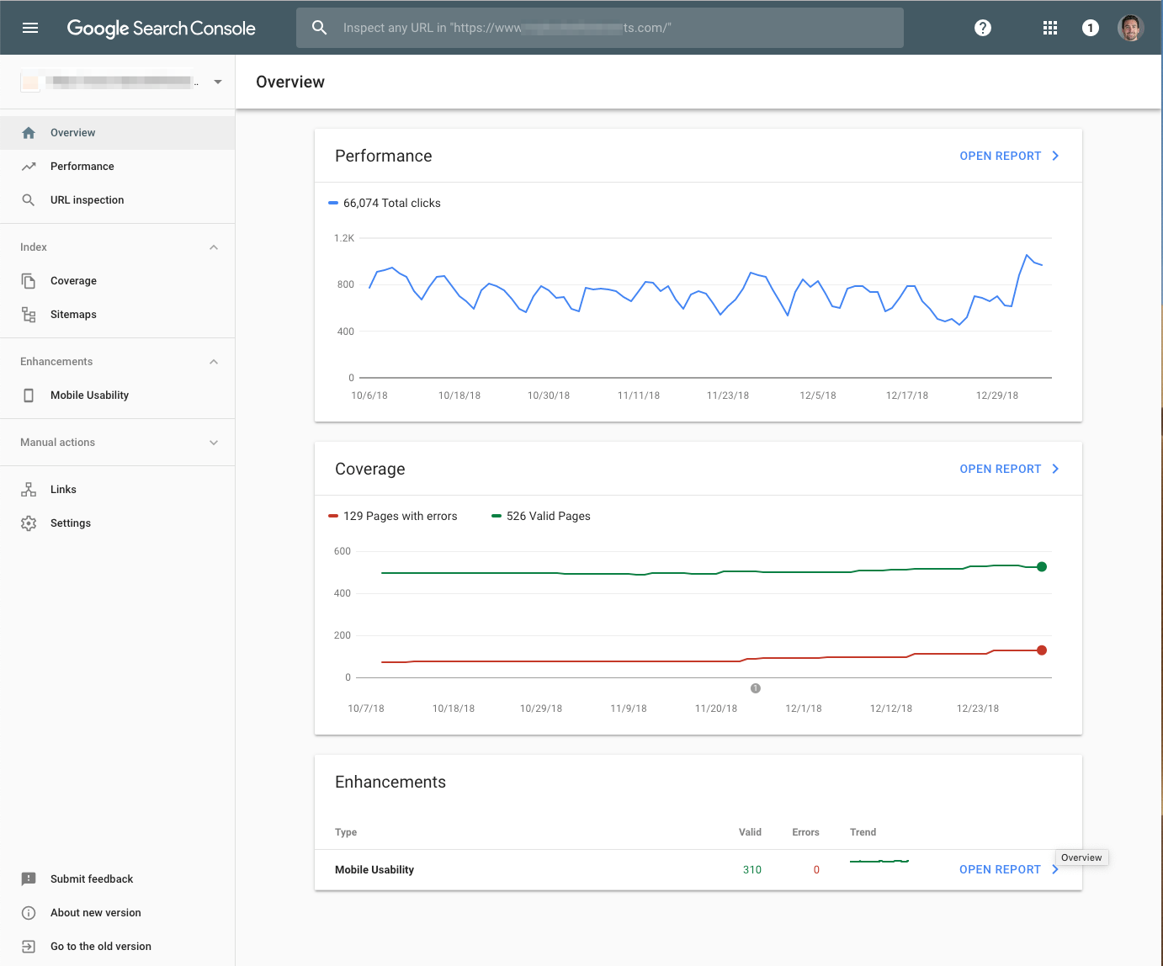Click the Overview home icon
Image resolution: width=1163 pixels, height=966 pixels.
(x=29, y=133)
